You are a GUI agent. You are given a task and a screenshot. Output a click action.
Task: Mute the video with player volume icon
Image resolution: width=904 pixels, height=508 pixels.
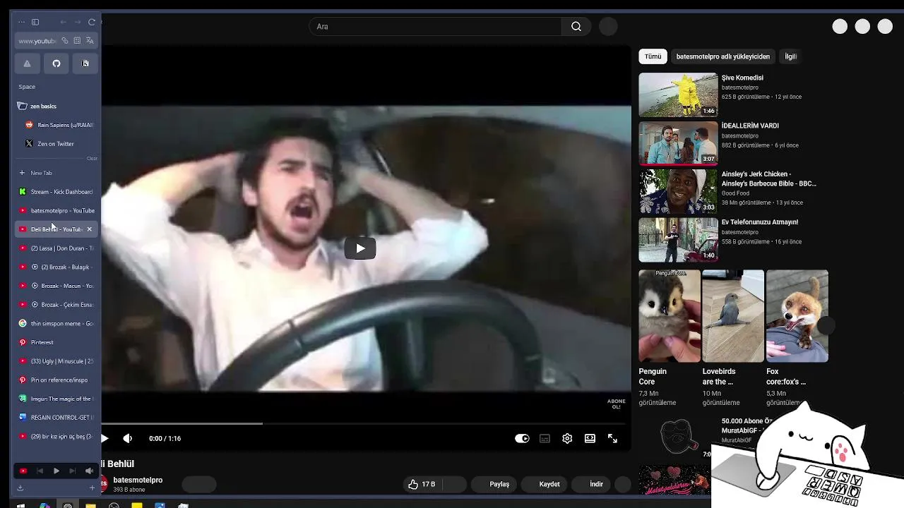[x=127, y=438]
